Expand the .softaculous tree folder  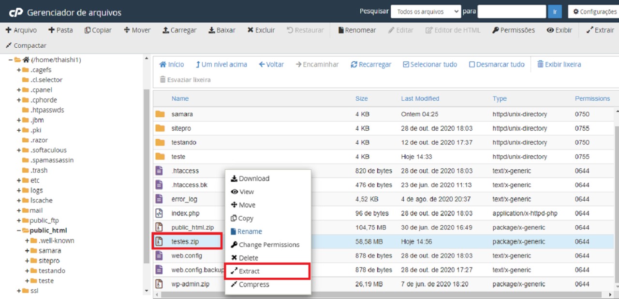[19, 150]
